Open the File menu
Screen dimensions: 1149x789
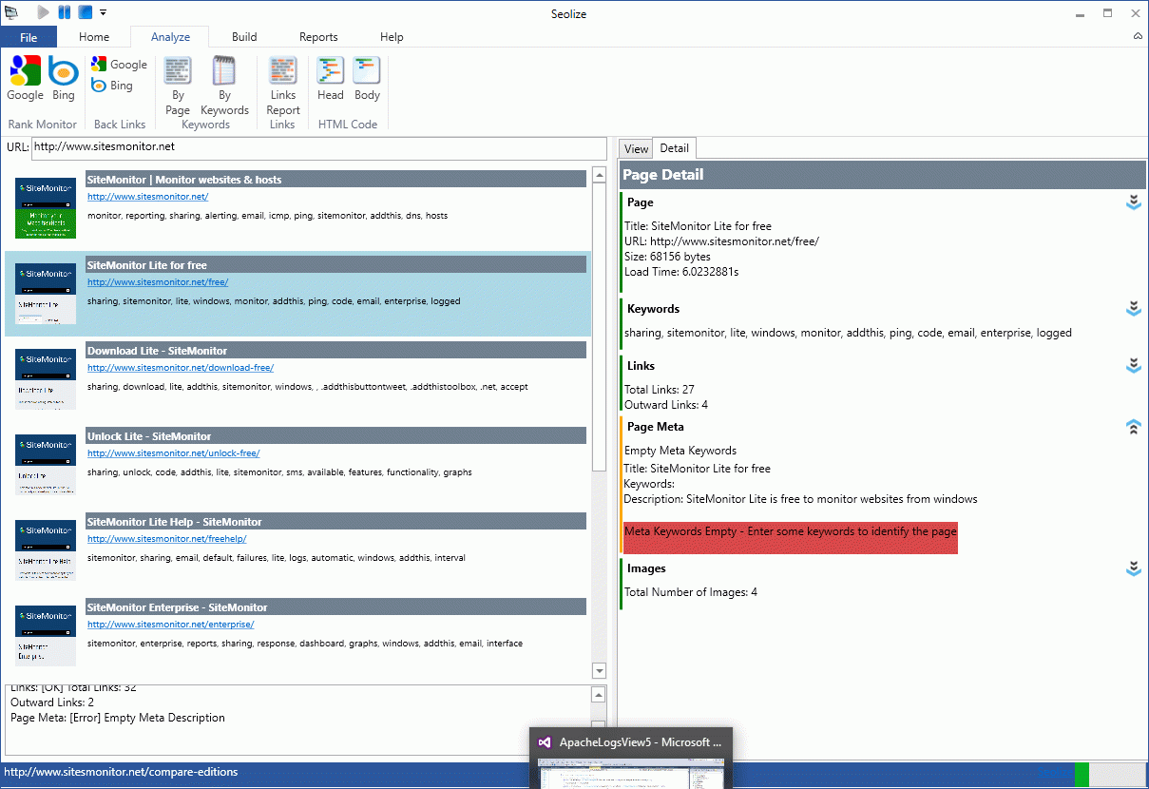29,37
